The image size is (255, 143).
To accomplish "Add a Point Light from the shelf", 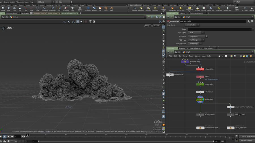I will pos(141,9).
